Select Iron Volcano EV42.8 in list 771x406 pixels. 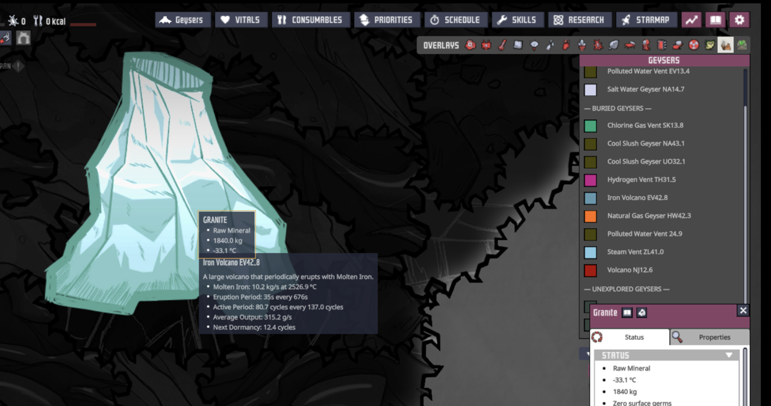[x=637, y=197]
